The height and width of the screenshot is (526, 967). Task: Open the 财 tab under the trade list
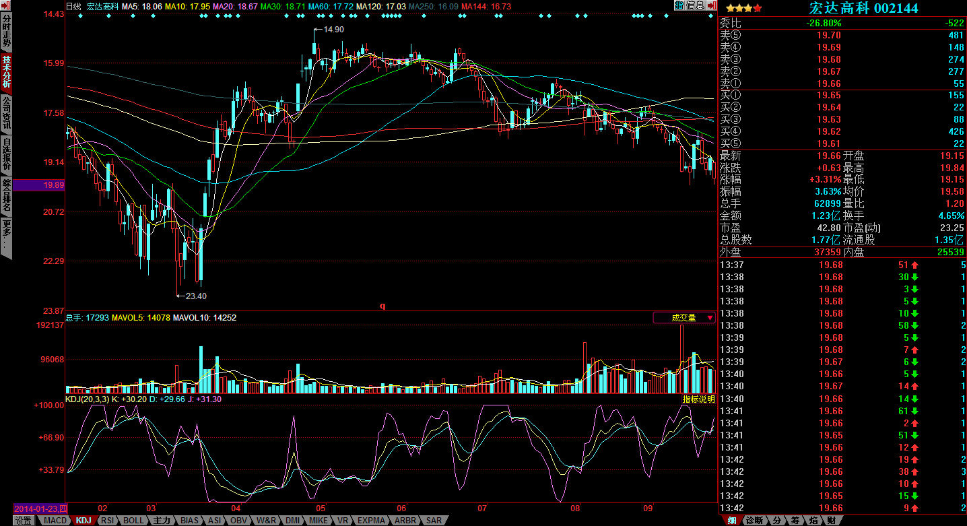831,520
